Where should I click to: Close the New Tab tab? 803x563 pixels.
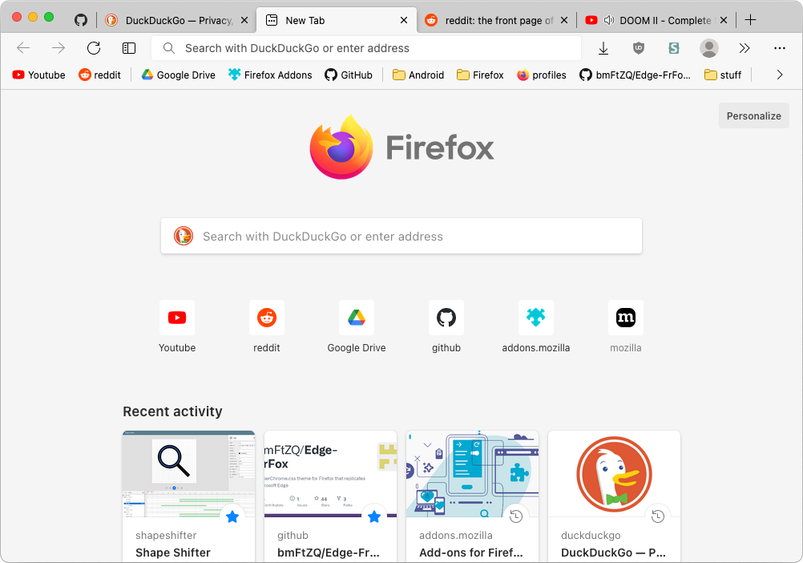click(x=404, y=20)
